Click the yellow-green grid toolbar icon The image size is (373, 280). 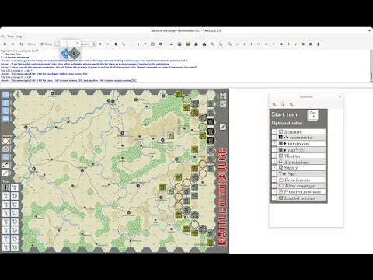tap(153, 44)
